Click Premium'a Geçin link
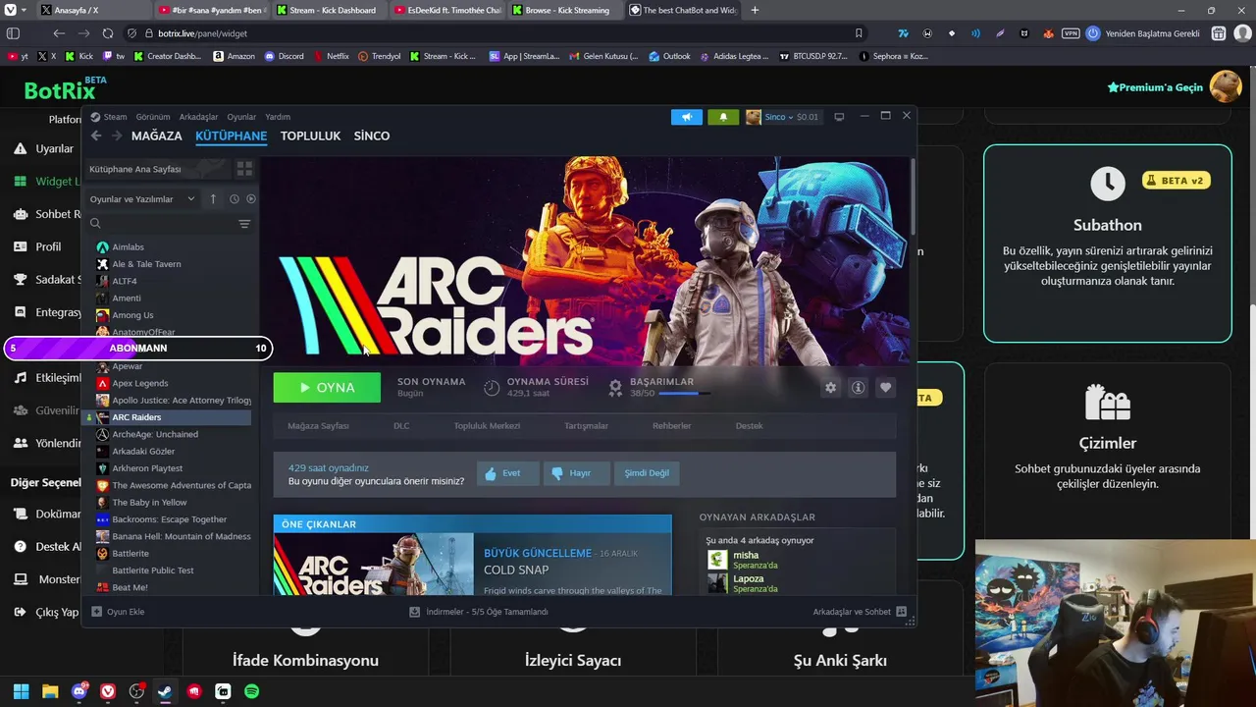Image resolution: width=1256 pixels, height=707 pixels. (1155, 87)
